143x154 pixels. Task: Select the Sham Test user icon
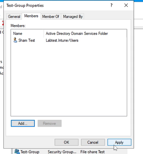15,40
